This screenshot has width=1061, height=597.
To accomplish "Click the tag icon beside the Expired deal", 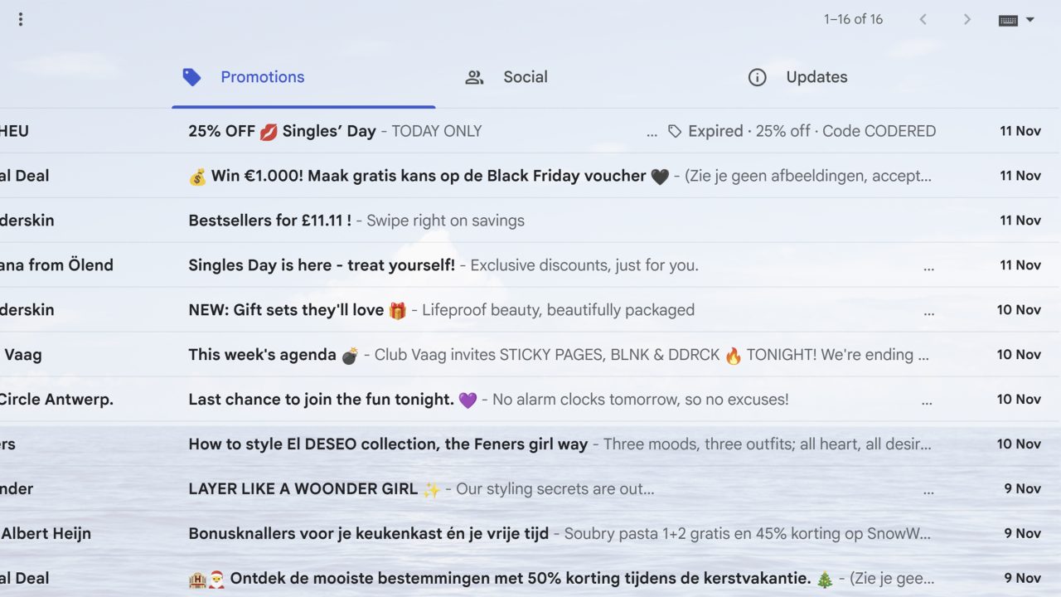I will (x=675, y=131).
